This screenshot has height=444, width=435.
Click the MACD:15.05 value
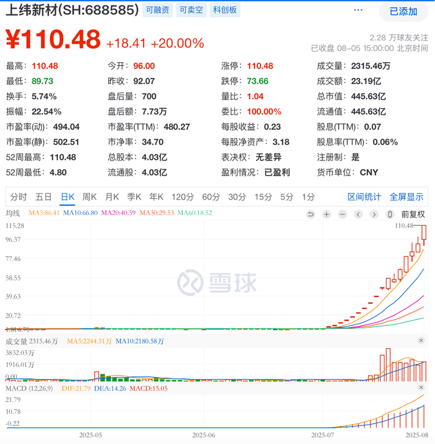[149, 388]
